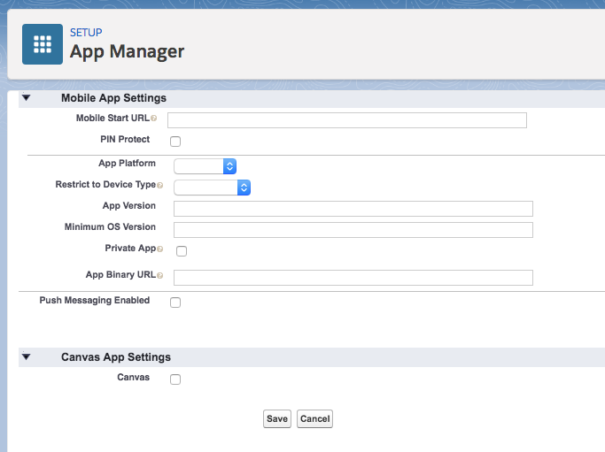Enable Push Messaging checkbox
Screen dimensions: 605x452
tap(175, 303)
